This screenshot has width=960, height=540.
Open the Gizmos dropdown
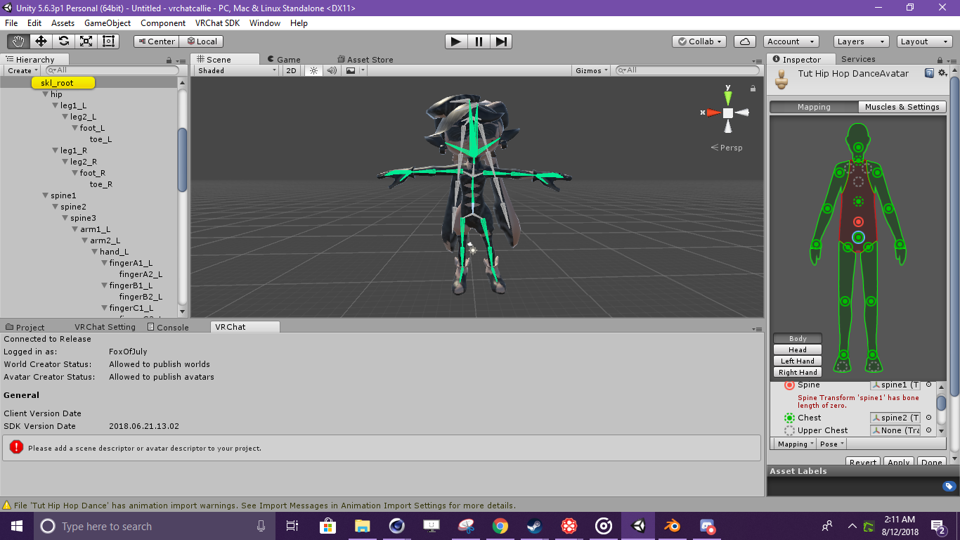(x=592, y=70)
